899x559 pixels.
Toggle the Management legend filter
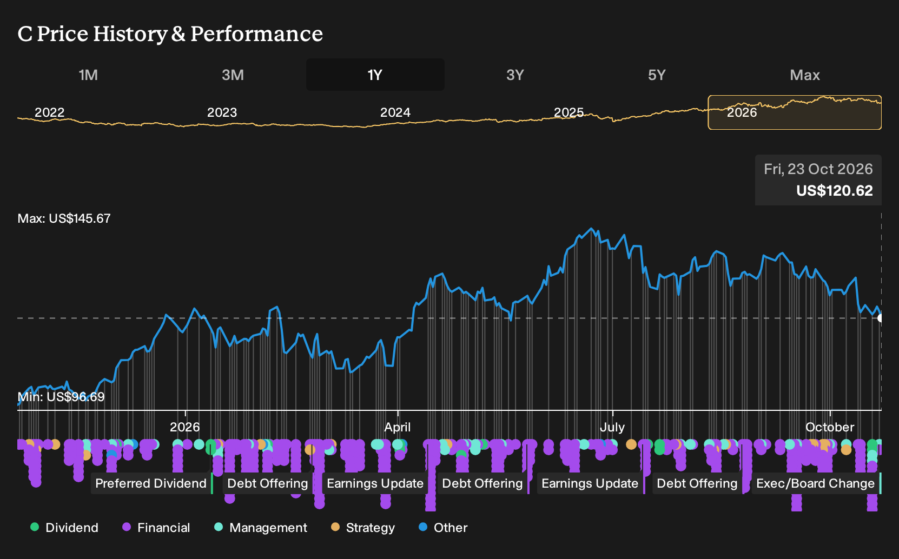pos(261,528)
